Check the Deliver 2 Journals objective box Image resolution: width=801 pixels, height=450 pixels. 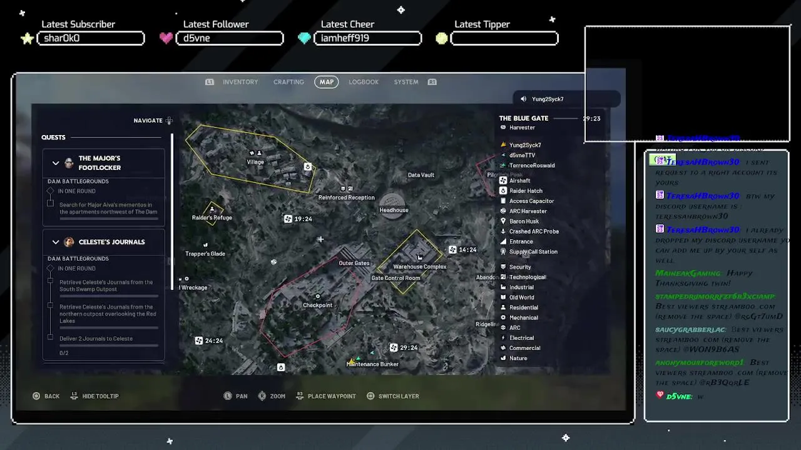pos(51,337)
